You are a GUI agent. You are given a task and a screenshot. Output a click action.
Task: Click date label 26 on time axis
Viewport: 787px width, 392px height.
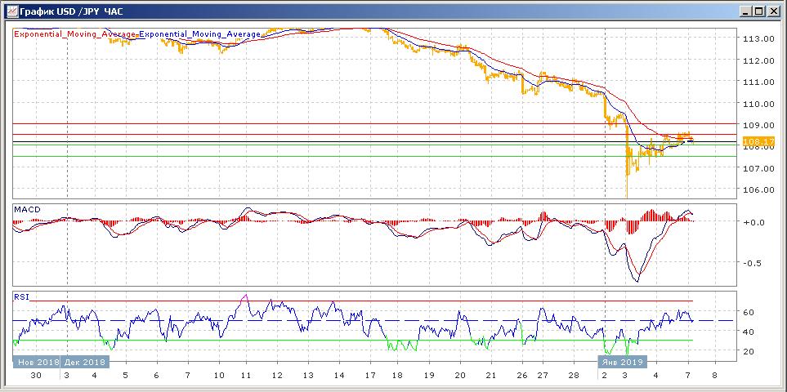click(522, 375)
